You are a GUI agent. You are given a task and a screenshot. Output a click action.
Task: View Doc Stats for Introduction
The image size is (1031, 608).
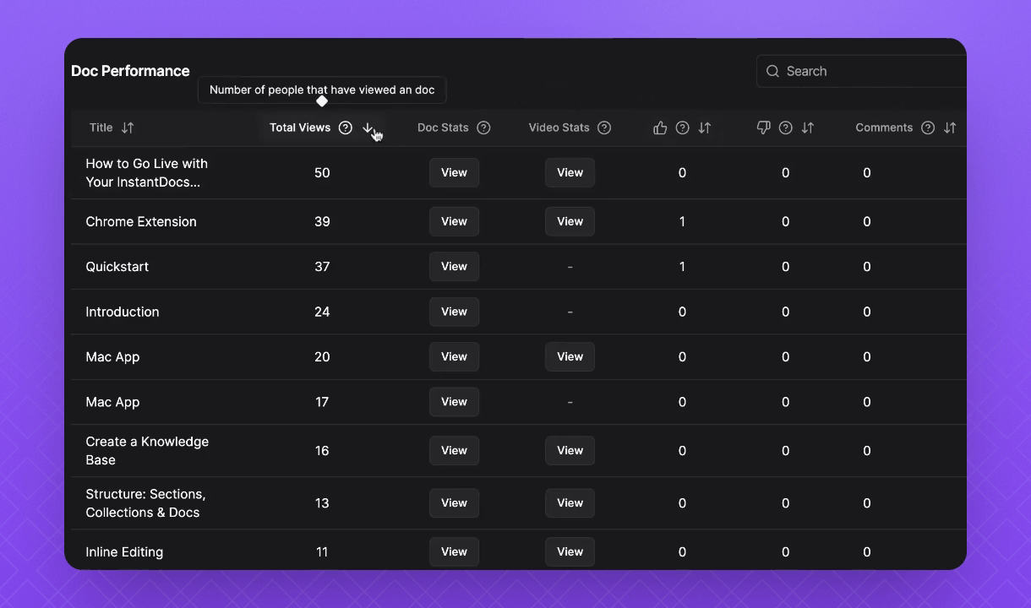tap(454, 312)
